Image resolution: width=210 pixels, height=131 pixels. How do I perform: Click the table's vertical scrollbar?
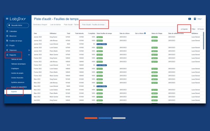[203, 41]
